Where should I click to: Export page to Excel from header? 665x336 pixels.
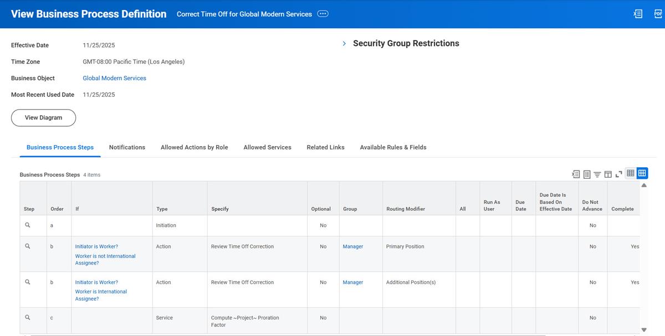pos(638,14)
